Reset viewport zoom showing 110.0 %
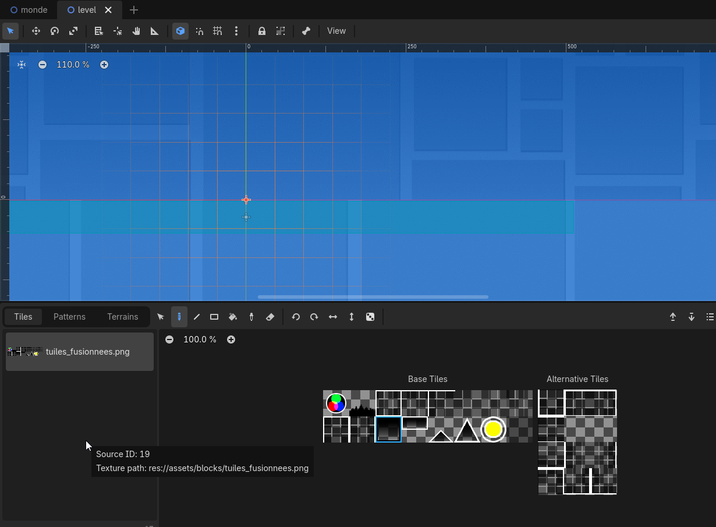Image resolution: width=716 pixels, height=527 pixels. pos(73,65)
